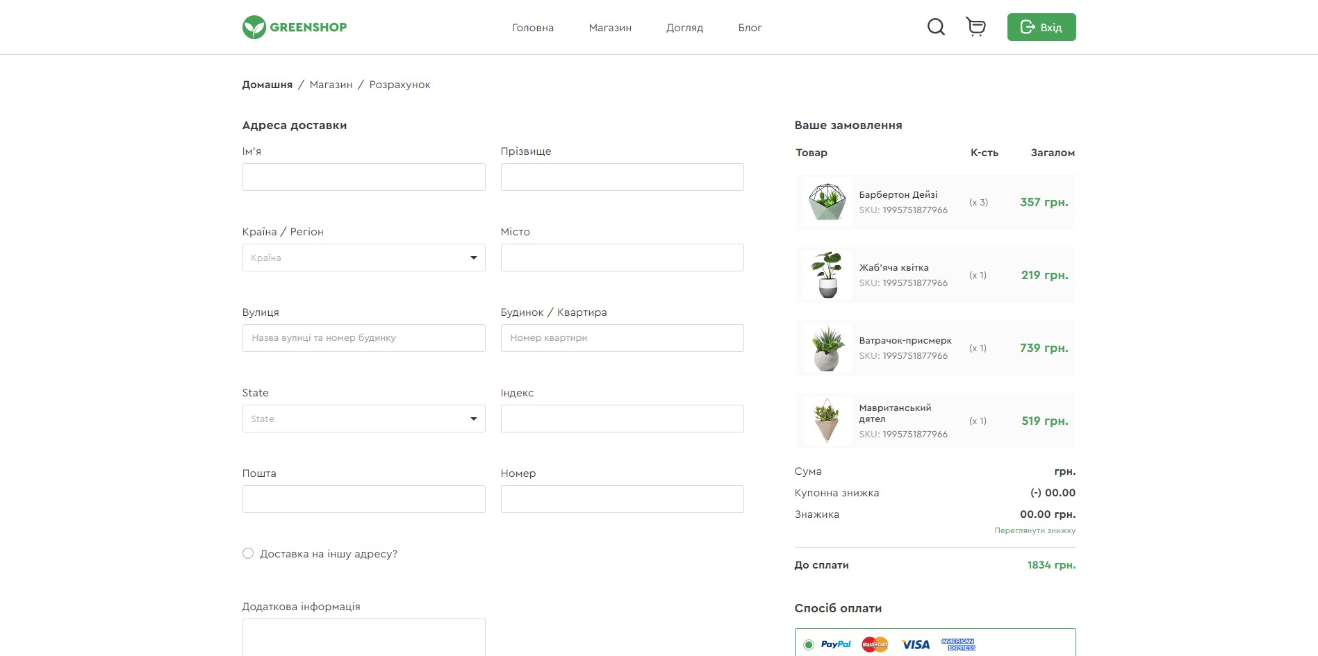Click the Ватрачок-присмерк product thumbnail

tap(827, 348)
